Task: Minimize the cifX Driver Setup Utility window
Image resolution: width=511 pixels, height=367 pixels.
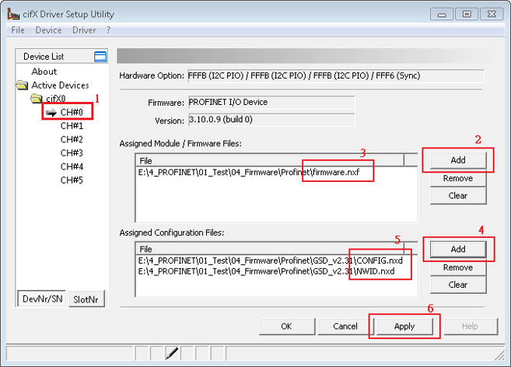Action: (442, 14)
